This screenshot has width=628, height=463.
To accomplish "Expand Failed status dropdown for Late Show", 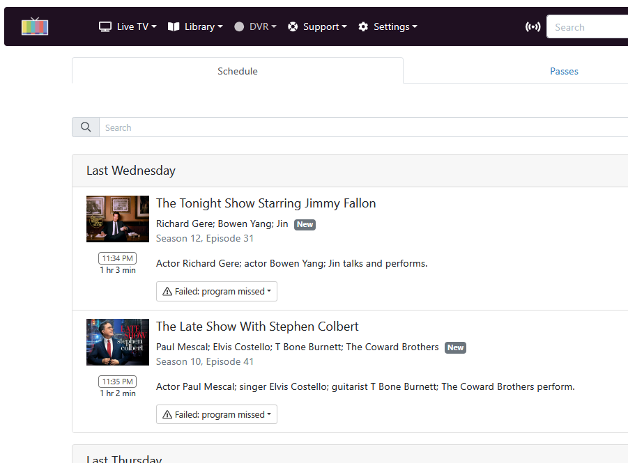I will pyautogui.click(x=217, y=415).
